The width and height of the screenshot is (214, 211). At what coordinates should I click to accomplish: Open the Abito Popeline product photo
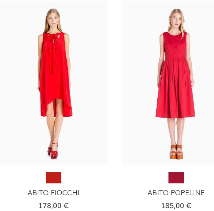[168, 83]
